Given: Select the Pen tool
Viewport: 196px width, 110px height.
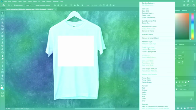Looking at the screenshot, I should (2, 62).
